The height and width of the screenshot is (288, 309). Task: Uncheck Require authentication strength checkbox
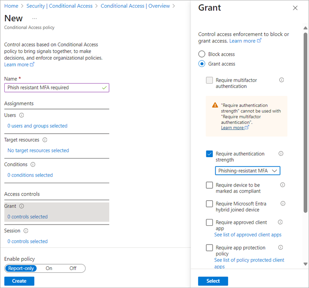tap(209, 154)
